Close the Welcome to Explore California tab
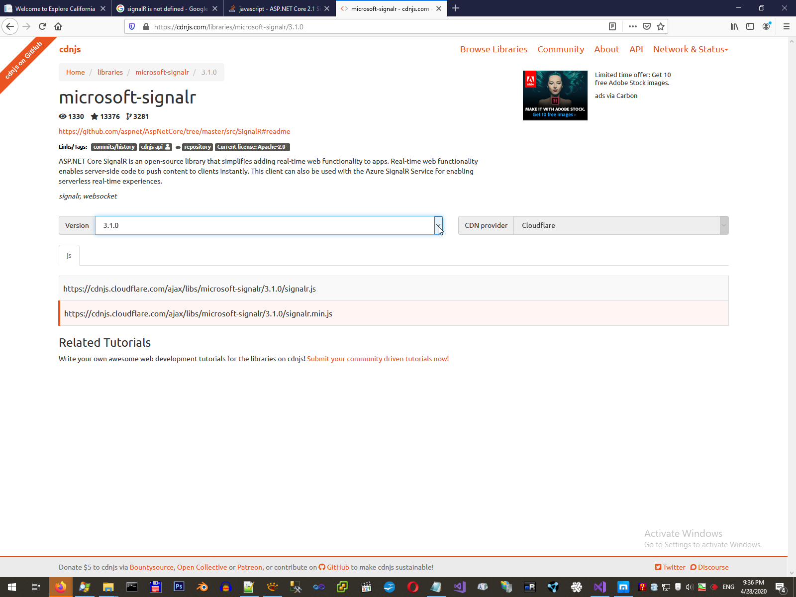The height and width of the screenshot is (597, 796). coord(103,8)
